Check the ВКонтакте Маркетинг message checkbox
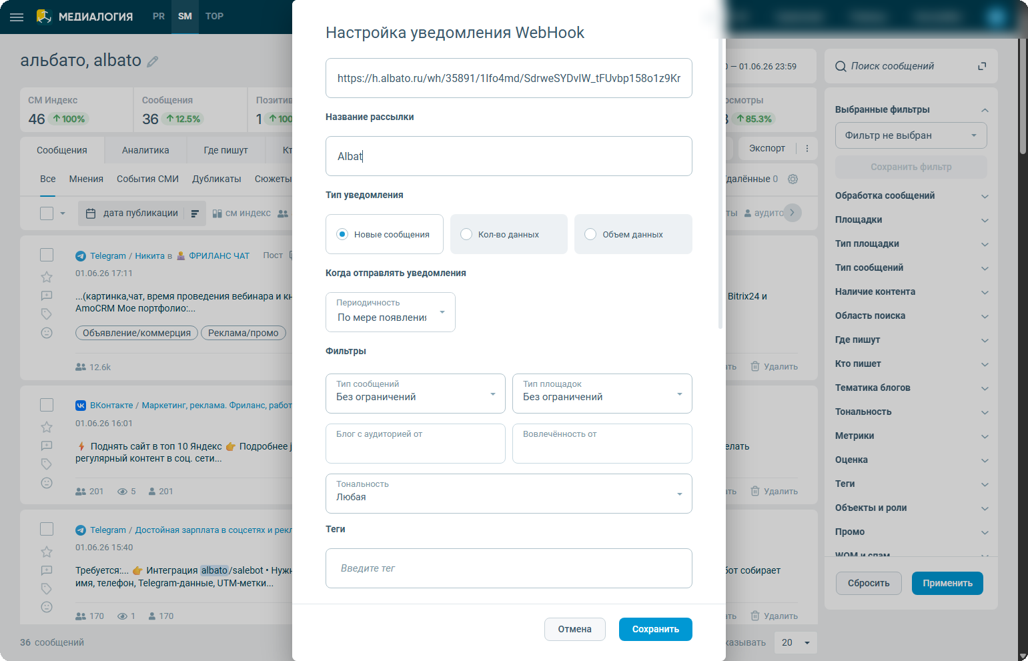This screenshot has height=661, width=1028. click(x=47, y=405)
